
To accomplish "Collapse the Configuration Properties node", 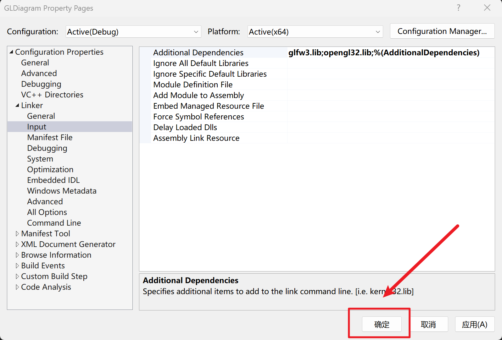I will point(11,52).
